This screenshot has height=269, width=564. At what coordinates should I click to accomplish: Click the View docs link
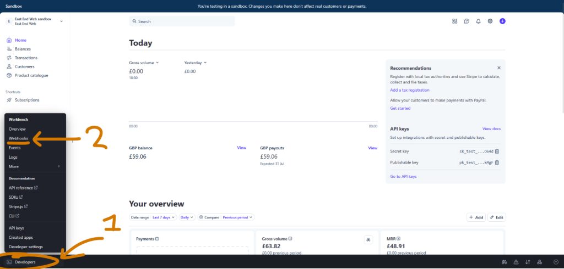pyautogui.click(x=491, y=129)
